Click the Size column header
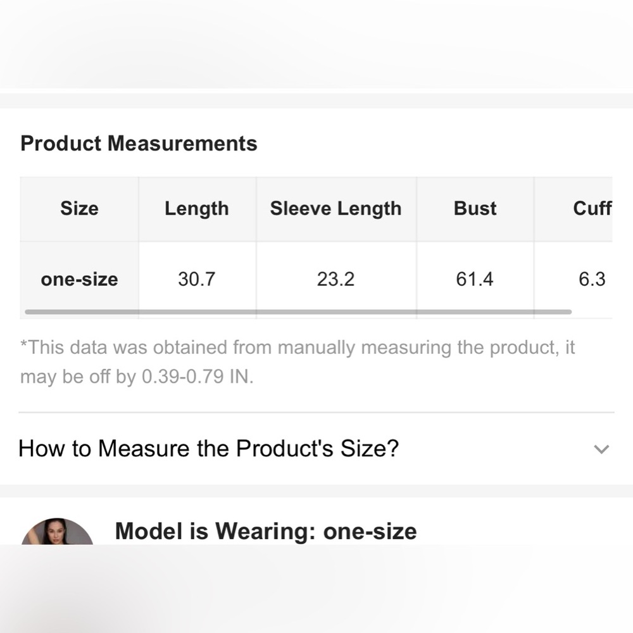This screenshot has width=633, height=633. [79, 209]
